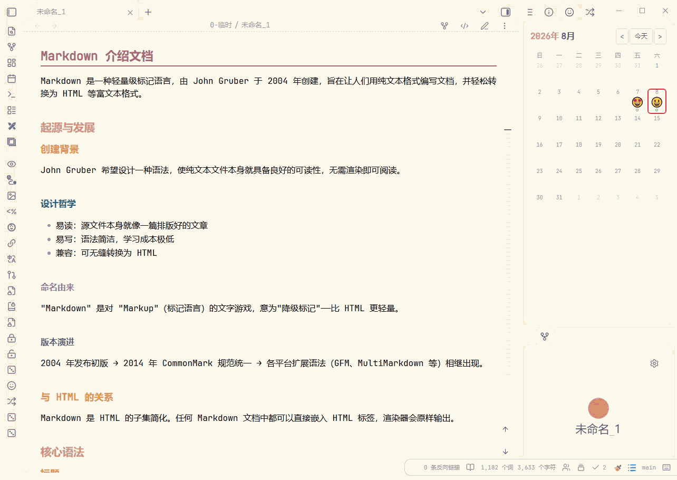677x480 pixels.
Task: Click the route waypoints ribbon icon
Action: pos(12,180)
